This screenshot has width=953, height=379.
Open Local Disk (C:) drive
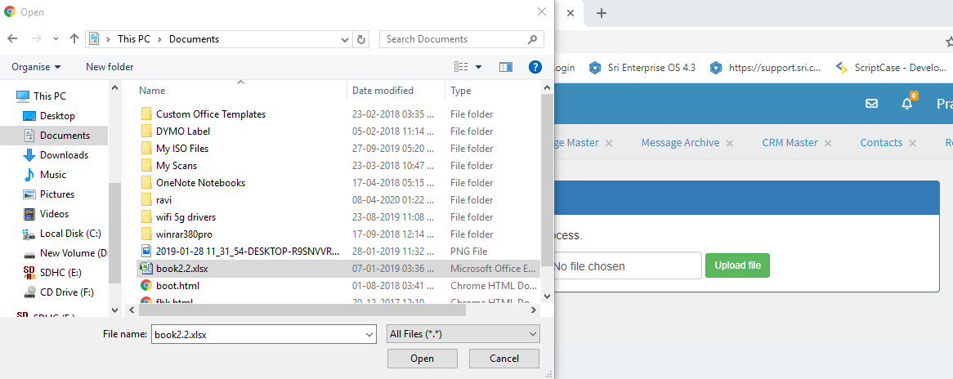click(x=62, y=234)
